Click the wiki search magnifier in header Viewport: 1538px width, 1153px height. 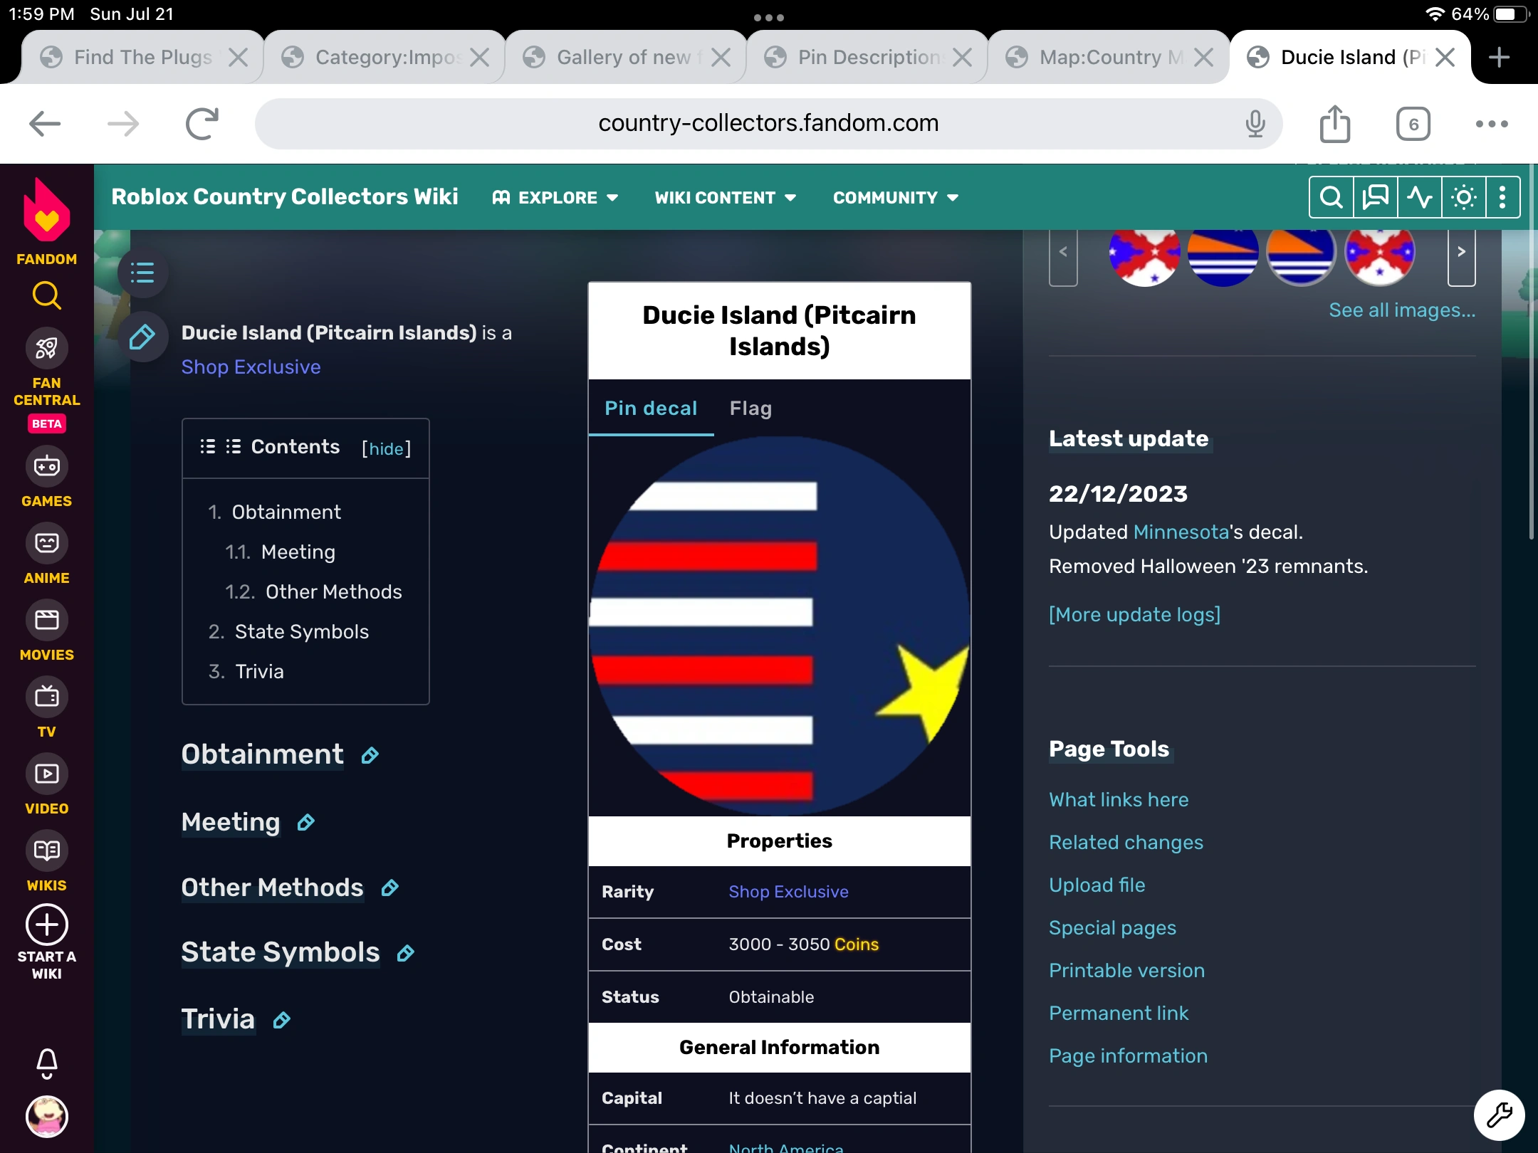pos(1331,197)
